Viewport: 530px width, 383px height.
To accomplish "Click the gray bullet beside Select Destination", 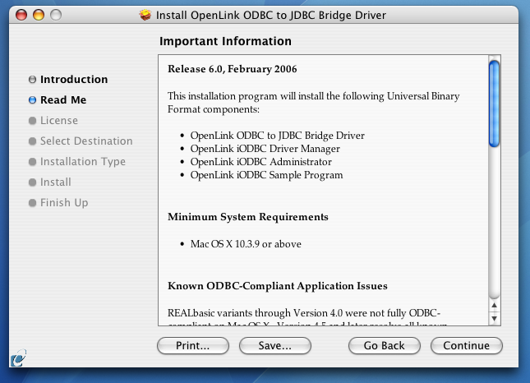I will click(32, 141).
